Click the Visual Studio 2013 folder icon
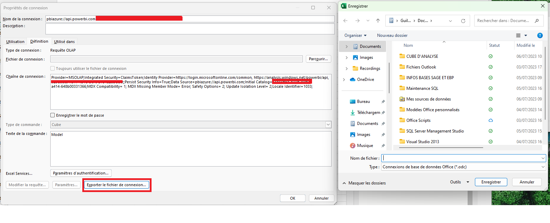Viewport: 550px width, 223px height. point(402,141)
